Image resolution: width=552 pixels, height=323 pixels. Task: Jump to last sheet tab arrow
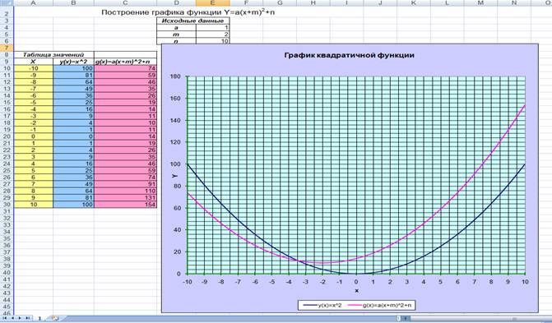click(27, 318)
